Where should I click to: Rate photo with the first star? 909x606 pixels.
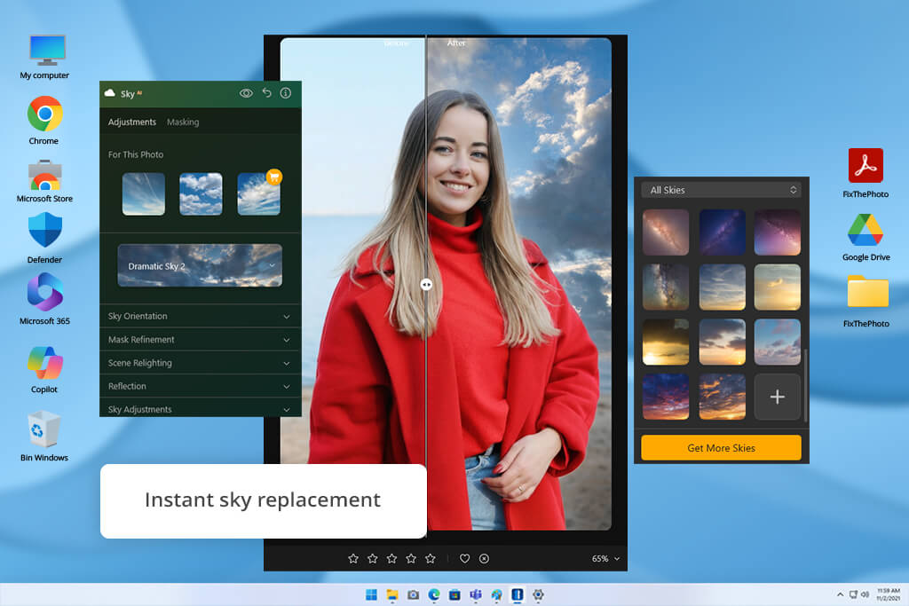353,558
